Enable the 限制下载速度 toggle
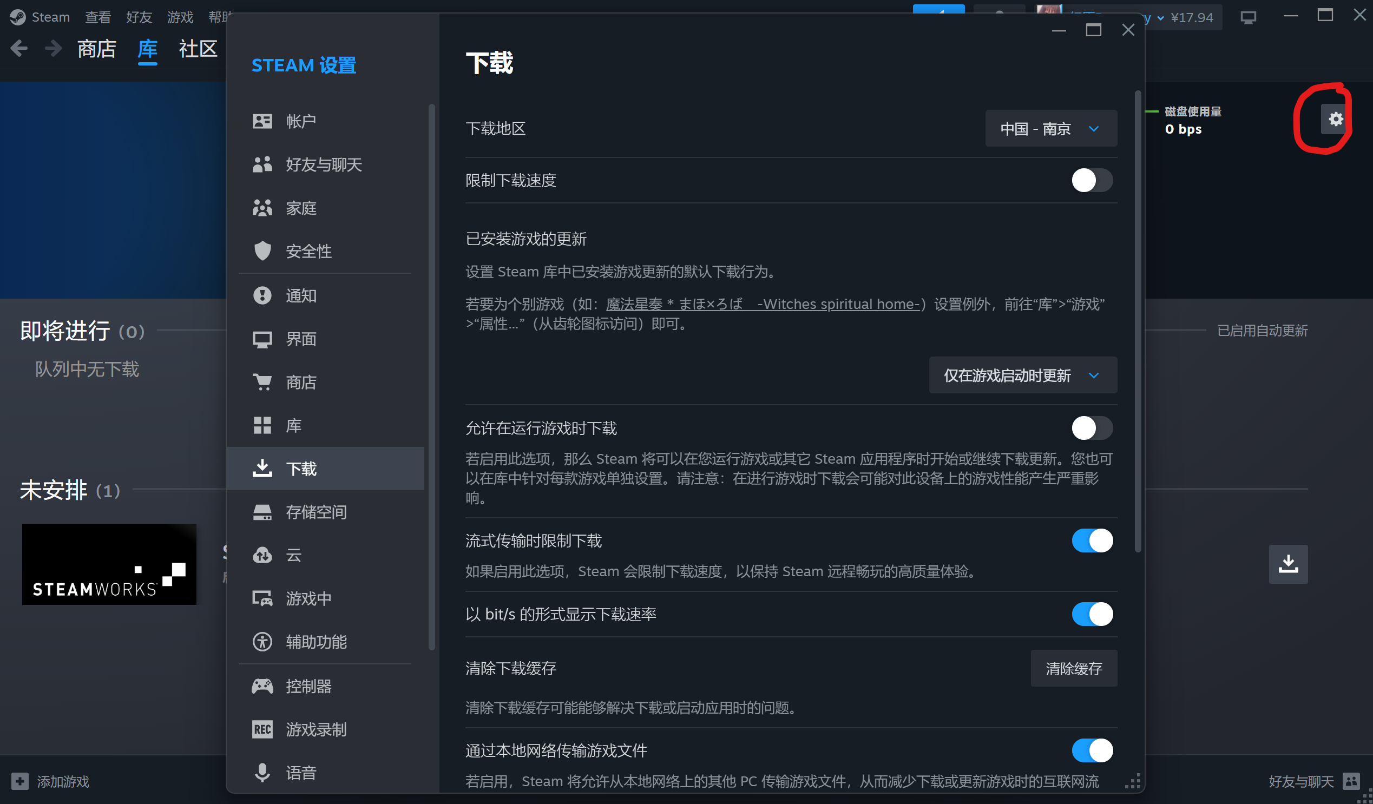 [1092, 180]
